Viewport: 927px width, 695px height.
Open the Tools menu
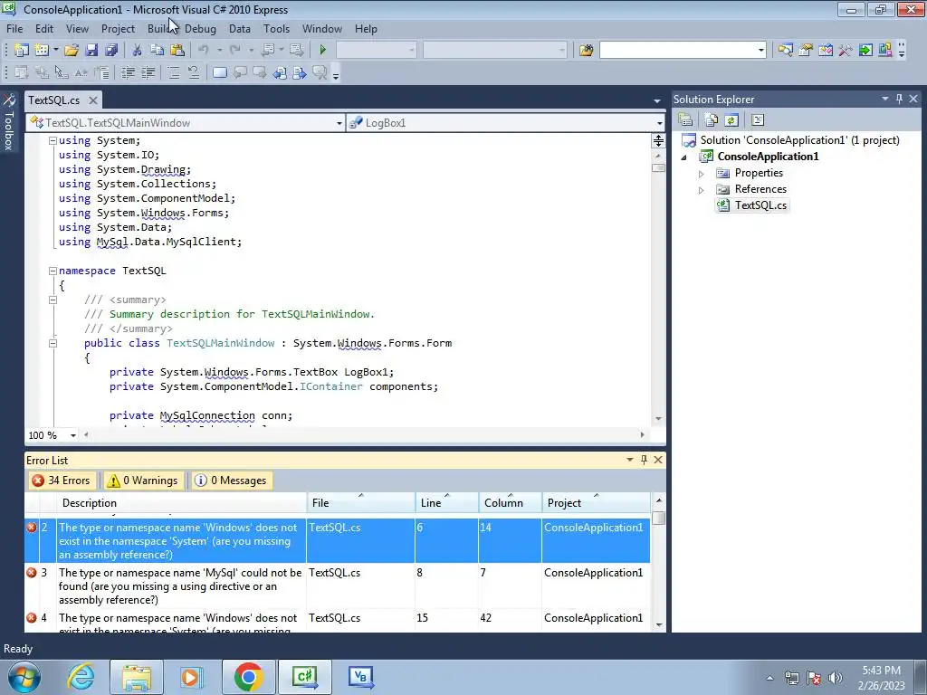[276, 29]
